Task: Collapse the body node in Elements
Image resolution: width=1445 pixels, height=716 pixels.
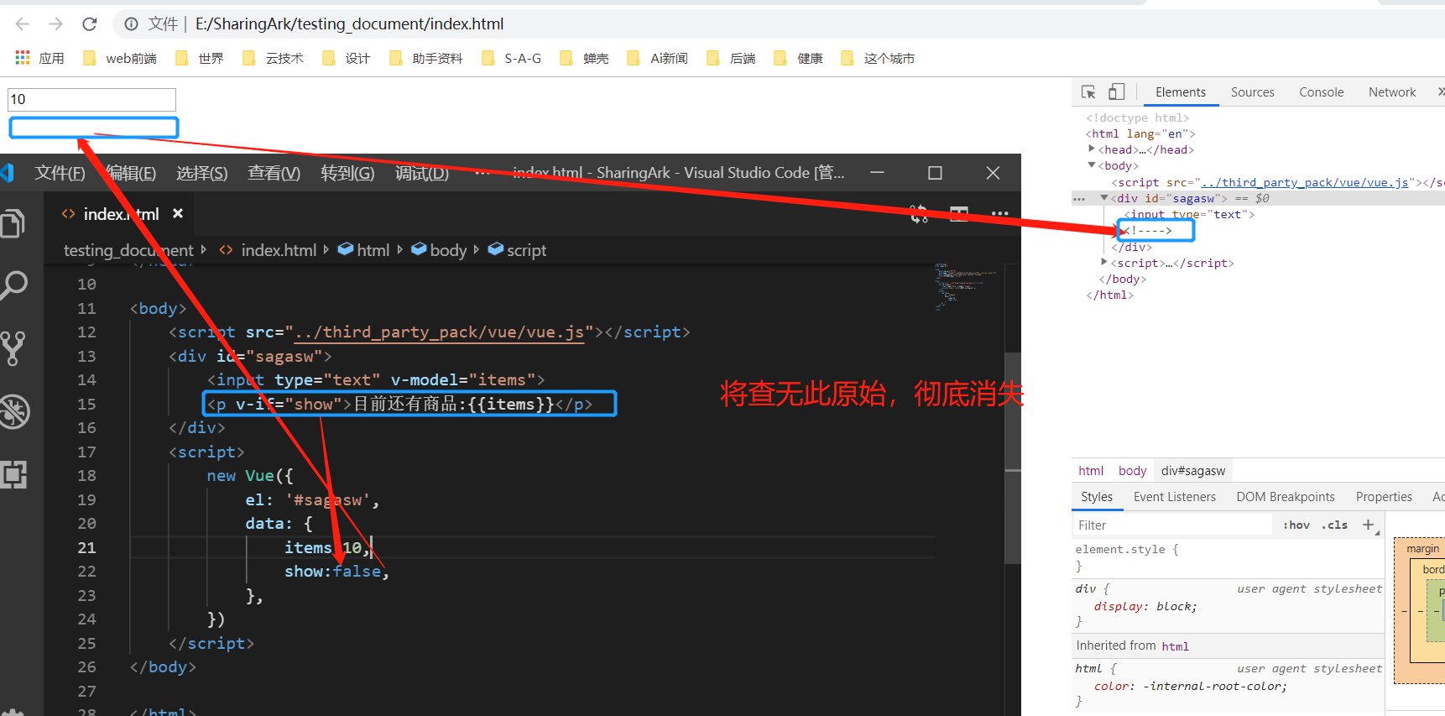Action: (x=1091, y=165)
